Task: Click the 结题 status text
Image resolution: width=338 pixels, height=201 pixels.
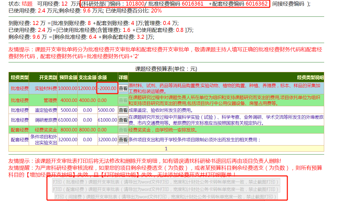Action: [x=27, y=4]
